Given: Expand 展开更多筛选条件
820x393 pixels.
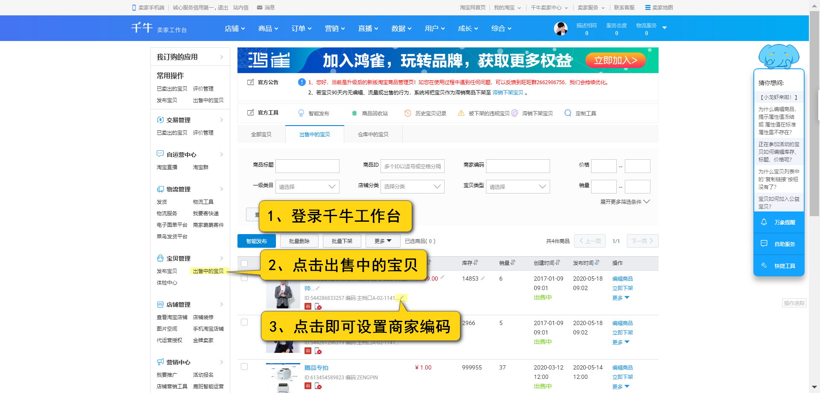Looking at the screenshot, I should [x=625, y=202].
